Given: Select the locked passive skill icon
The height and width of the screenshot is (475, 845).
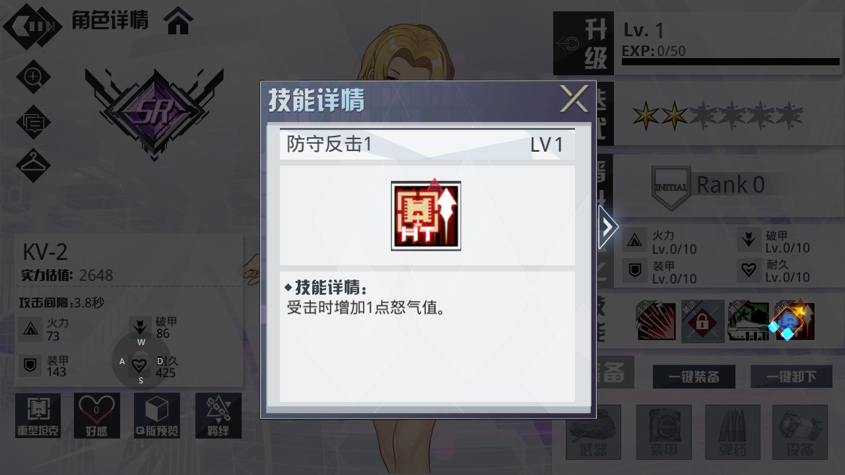Looking at the screenshot, I should point(702,321).
